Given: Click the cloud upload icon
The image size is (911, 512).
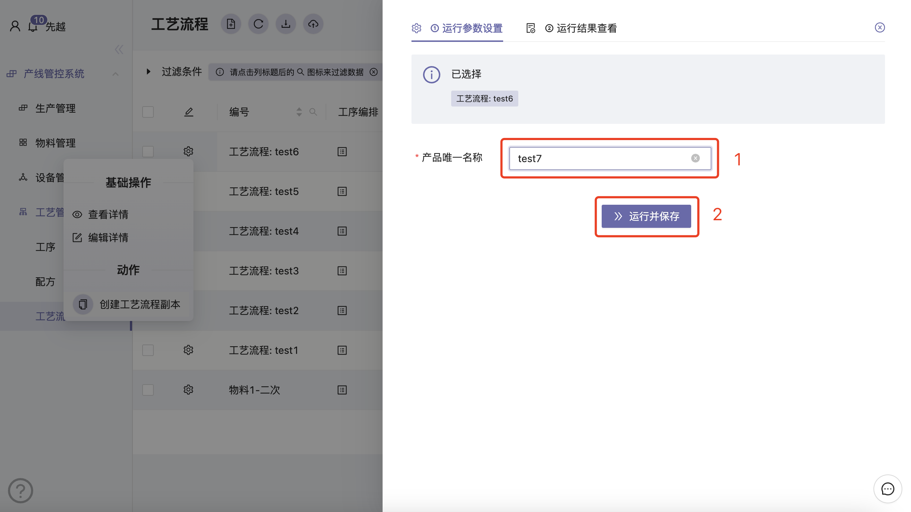Looking at the screenshot, I should 313,24.
